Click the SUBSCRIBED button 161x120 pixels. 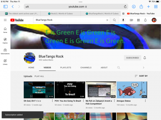[x=132, y=58]
